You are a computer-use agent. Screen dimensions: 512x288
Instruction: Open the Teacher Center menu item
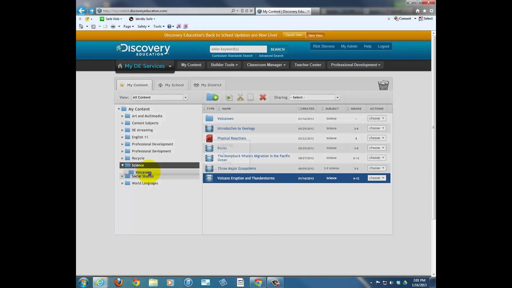point(308,65)
